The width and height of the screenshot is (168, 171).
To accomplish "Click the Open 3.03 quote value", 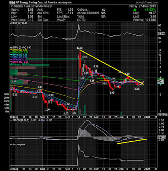I will 30,10.
